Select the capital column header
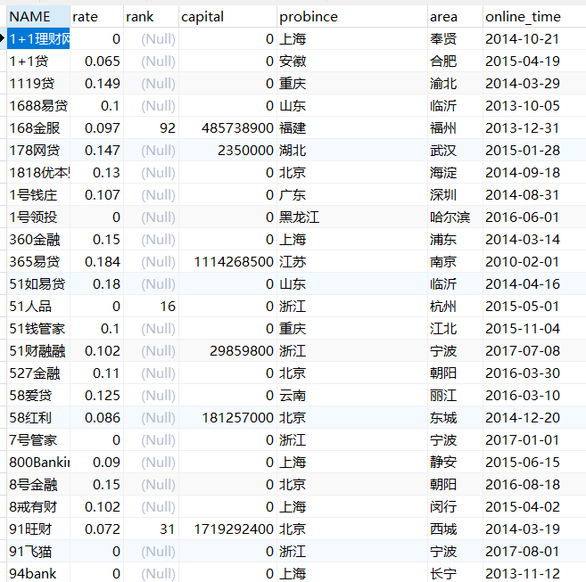The height and width of the screenshot is (582, 586). pyautogui.click(x=227, y=16)
